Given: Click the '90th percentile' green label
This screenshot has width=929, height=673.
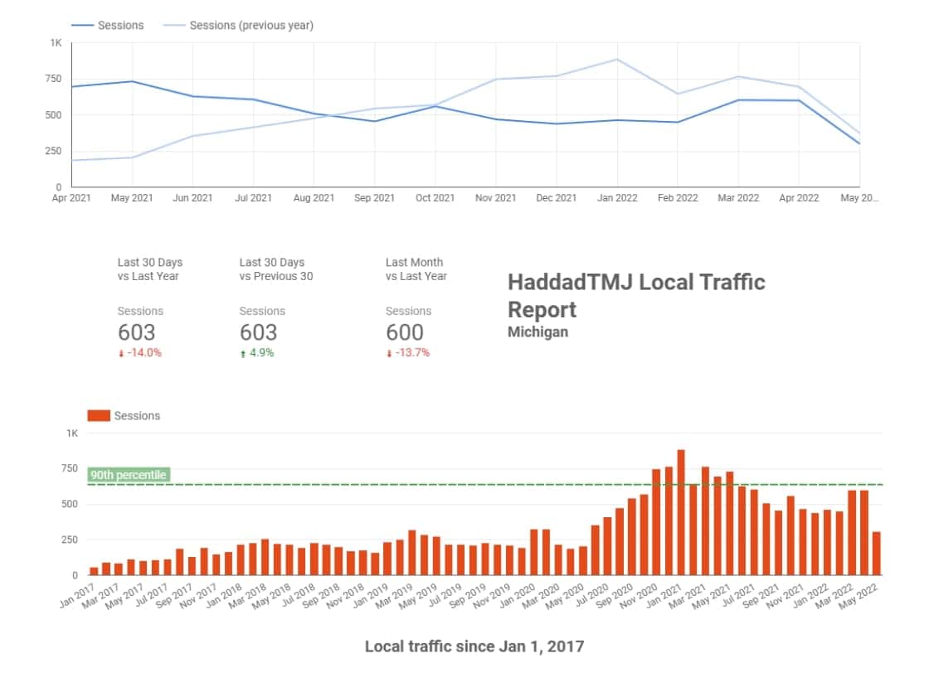Looking at the screenshot, I should [x=129, y=475].
